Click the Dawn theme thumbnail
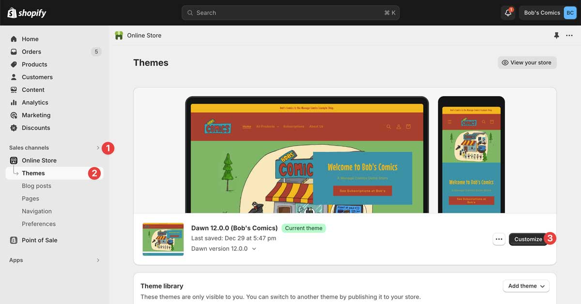This screenshot has height=304, width=581. click(x=163, y=239)
